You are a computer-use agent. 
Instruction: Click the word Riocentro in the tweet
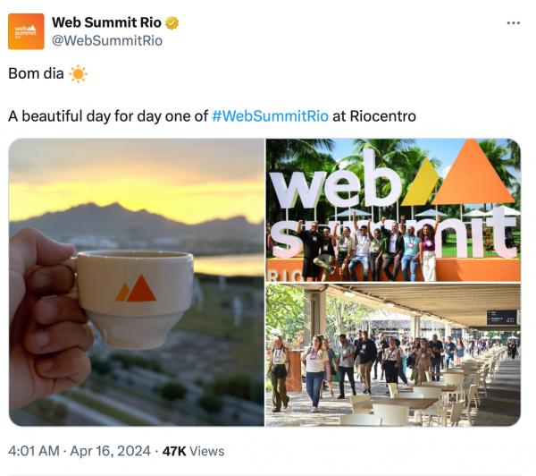[x=383, y=116]
